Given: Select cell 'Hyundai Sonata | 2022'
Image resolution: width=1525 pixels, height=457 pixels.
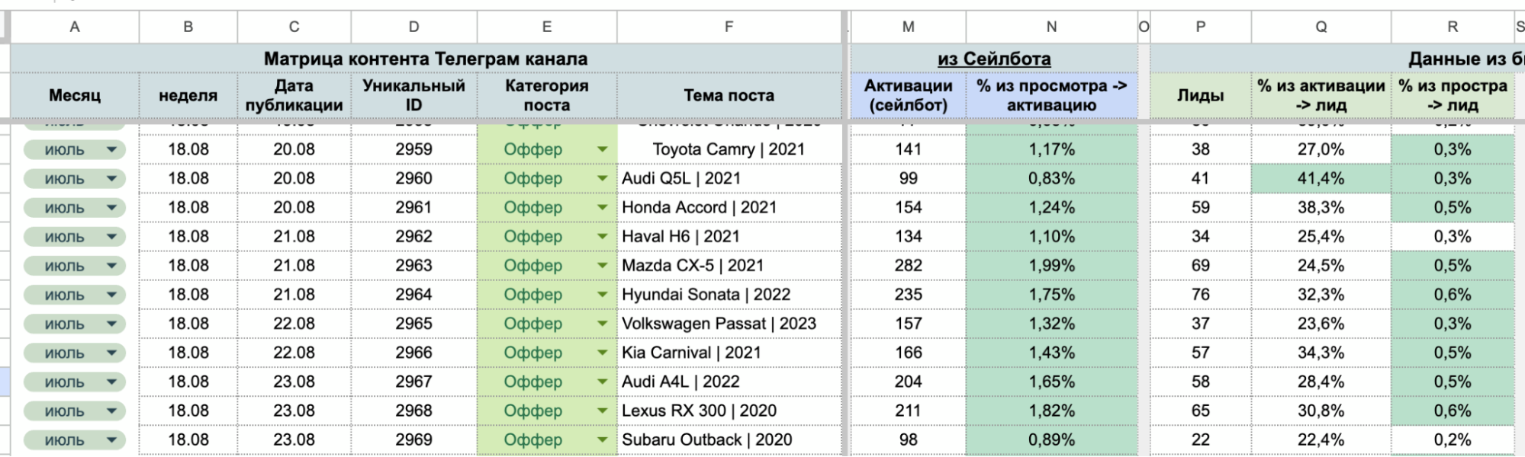Looking at the screenshot, I should coord(729,294).
